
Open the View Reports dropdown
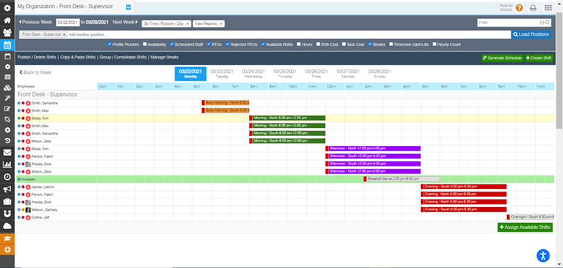tap(209, 24)
